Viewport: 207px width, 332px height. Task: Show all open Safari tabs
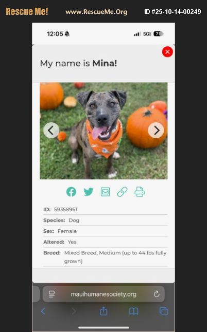click(x=164, y=311)
